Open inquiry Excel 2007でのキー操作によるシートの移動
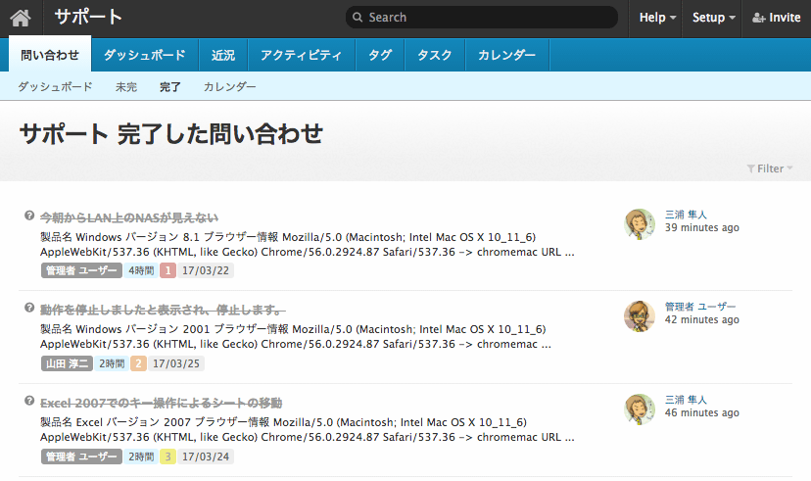This screenshot has width=811, height=481. [x=162, y=403]
